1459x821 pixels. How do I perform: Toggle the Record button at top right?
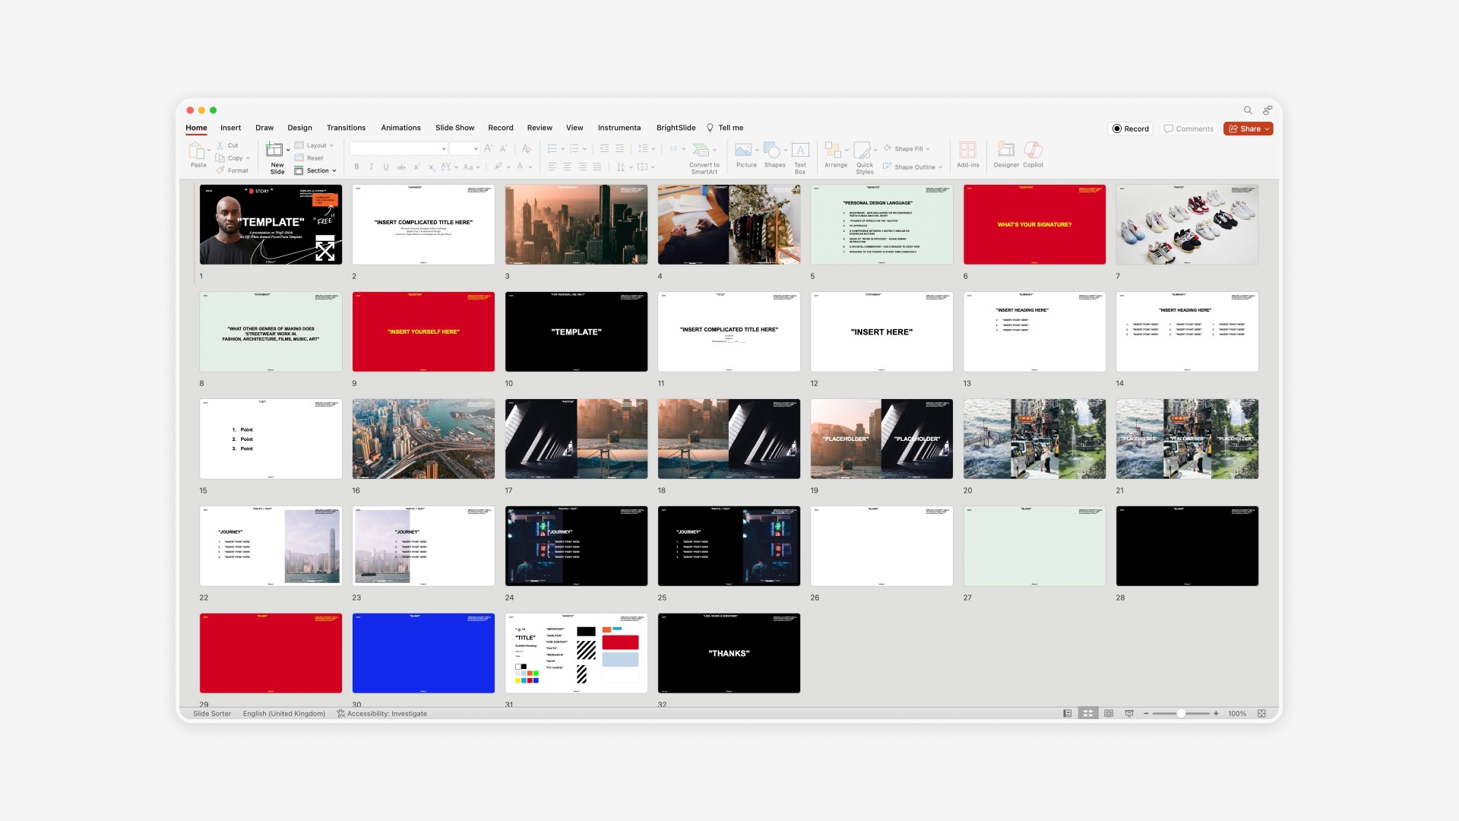(1130, 128)
